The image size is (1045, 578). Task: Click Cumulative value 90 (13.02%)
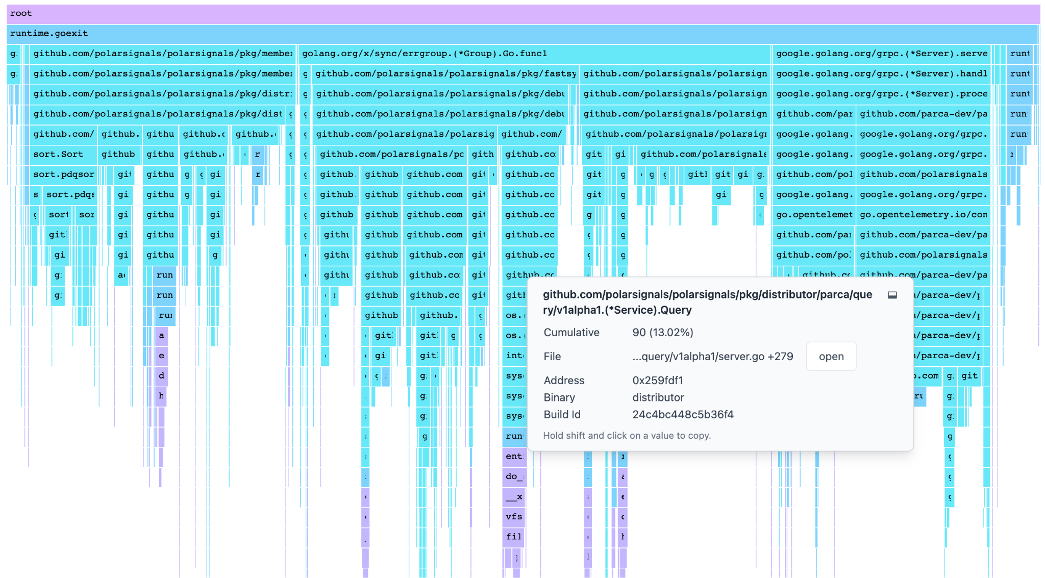click(662, 333)
